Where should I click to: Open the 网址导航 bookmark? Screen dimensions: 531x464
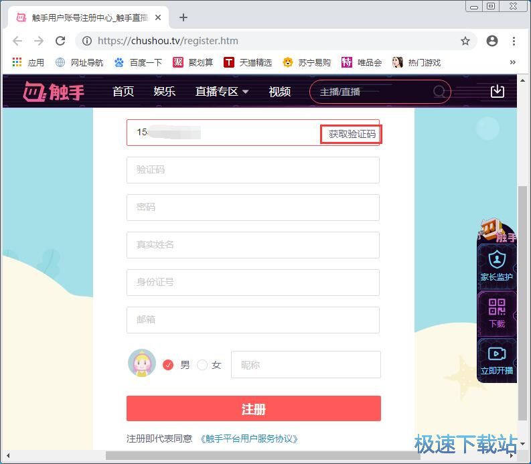pyautogui.click(x=79, y=63)
